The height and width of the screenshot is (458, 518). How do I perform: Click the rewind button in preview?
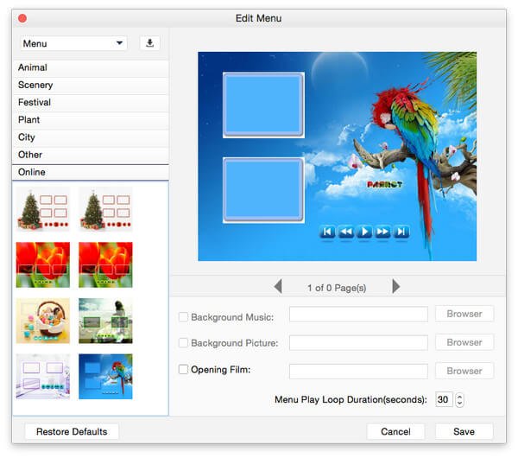point(346,232)
